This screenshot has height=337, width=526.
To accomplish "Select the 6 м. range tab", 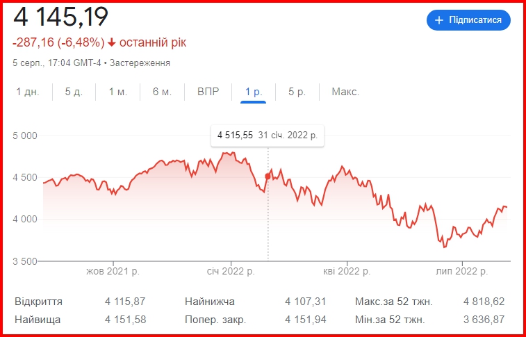I will 162,92.
